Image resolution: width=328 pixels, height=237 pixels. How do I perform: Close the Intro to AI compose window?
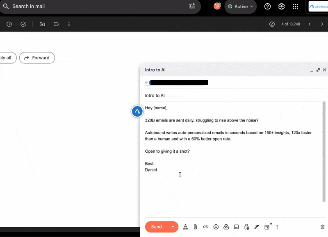point(324,70)
